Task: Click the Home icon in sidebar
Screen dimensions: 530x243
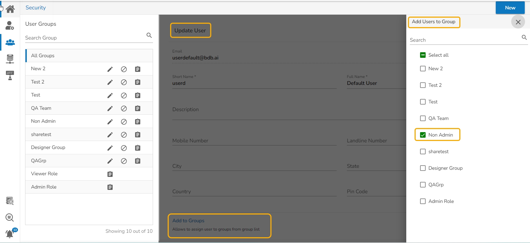Action: (10, 9)
